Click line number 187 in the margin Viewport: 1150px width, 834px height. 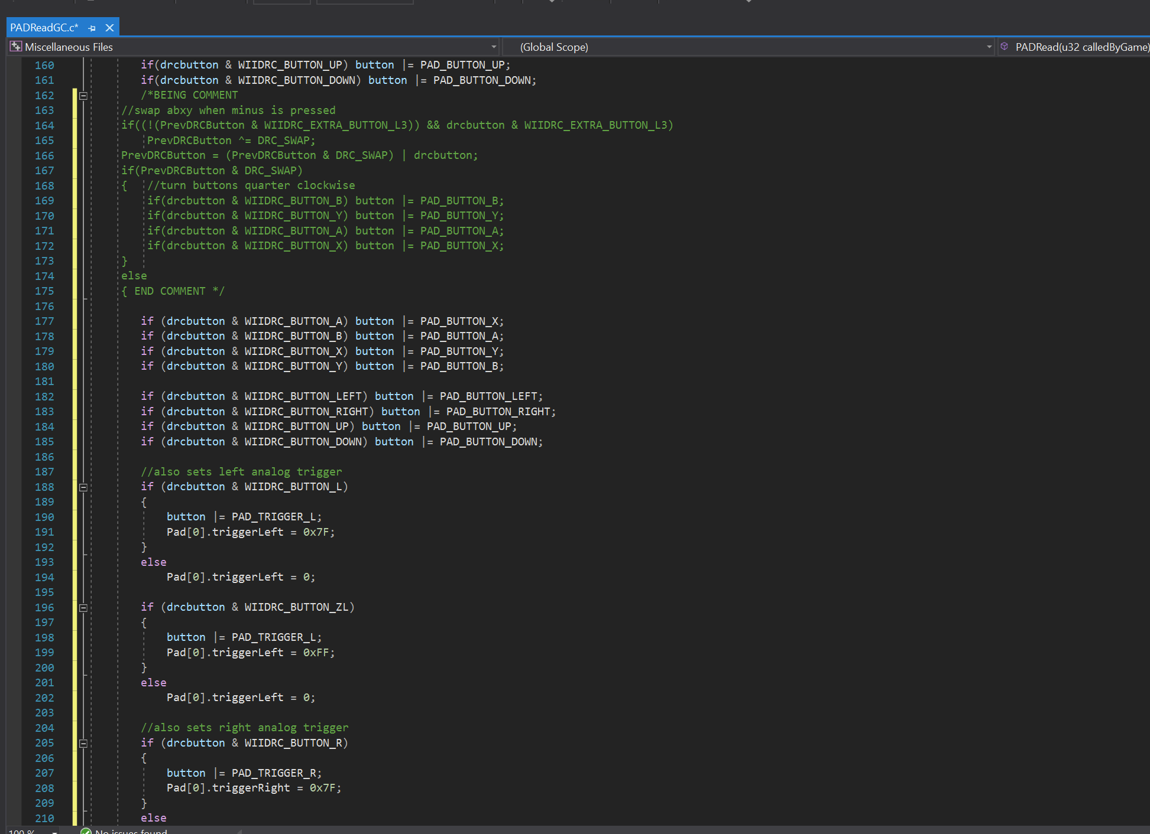pos(44,472)
